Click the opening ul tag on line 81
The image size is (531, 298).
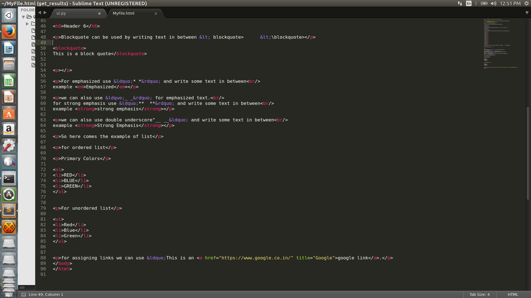pyautogui.click(x=58, y=219)
